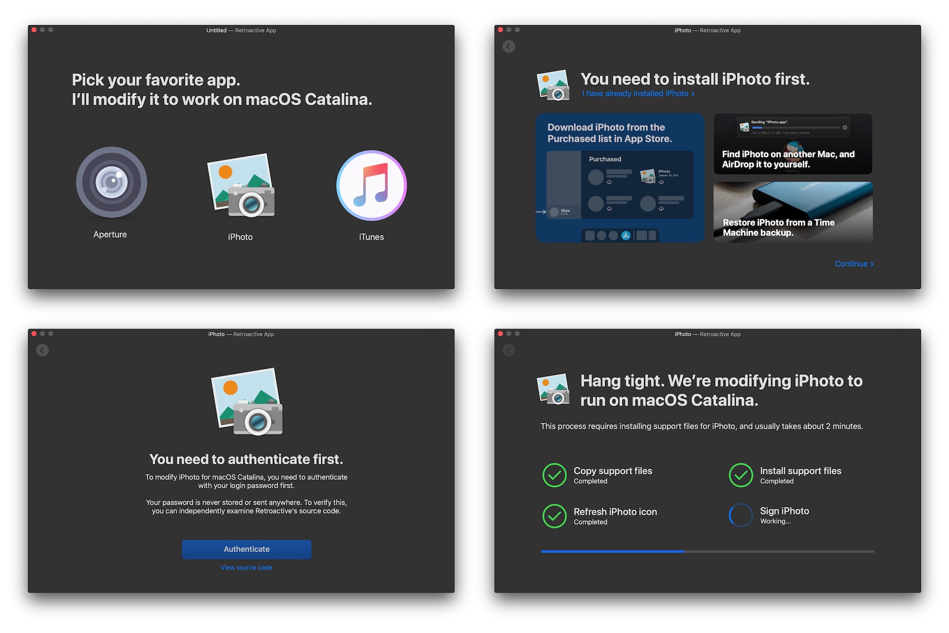Click 'Refresh iPhoto icon' step text
The width and height of the screenshot is (949, 633).
(x=615, y=512)
